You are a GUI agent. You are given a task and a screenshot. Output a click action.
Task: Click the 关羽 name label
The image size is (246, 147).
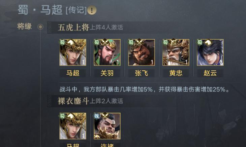(107, 73)
